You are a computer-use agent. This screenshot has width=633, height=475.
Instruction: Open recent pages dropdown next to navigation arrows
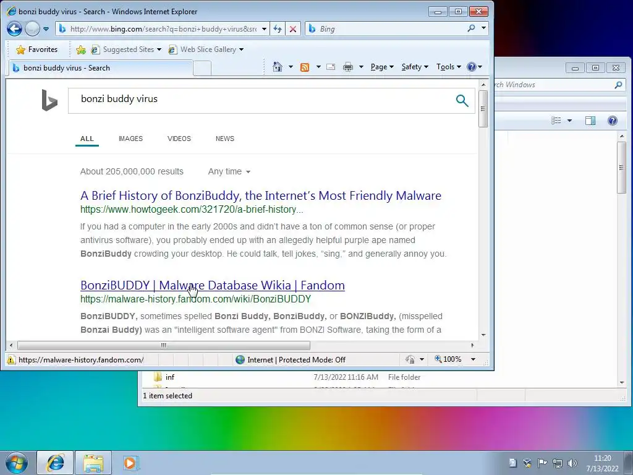(46, 29)
